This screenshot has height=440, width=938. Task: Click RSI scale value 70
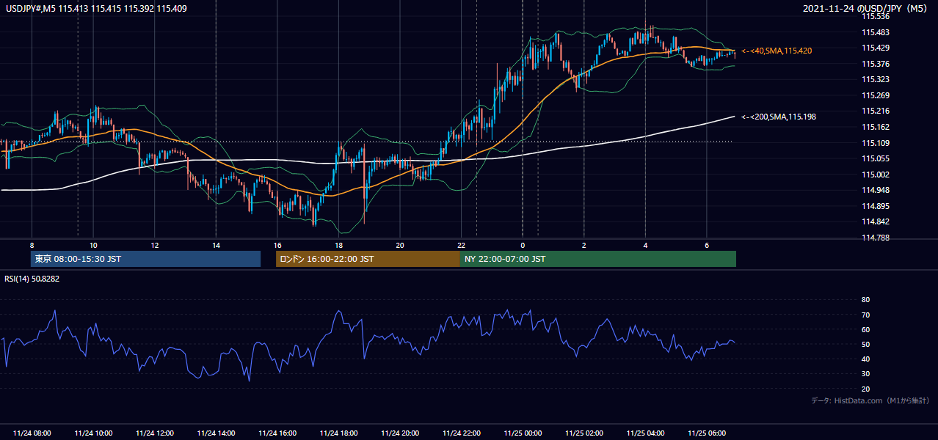click(865, 315)
